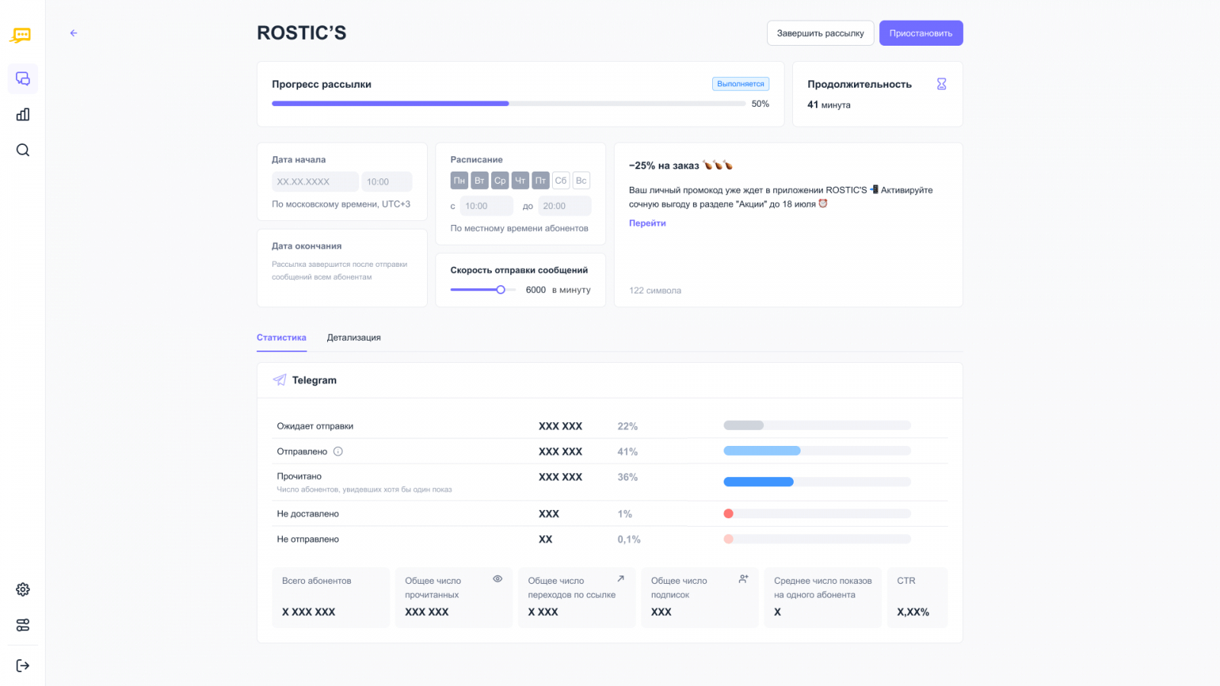Viewport: 1220px width, 686px height.
Task: Select the Статистика tab
Action: (281, 338)
